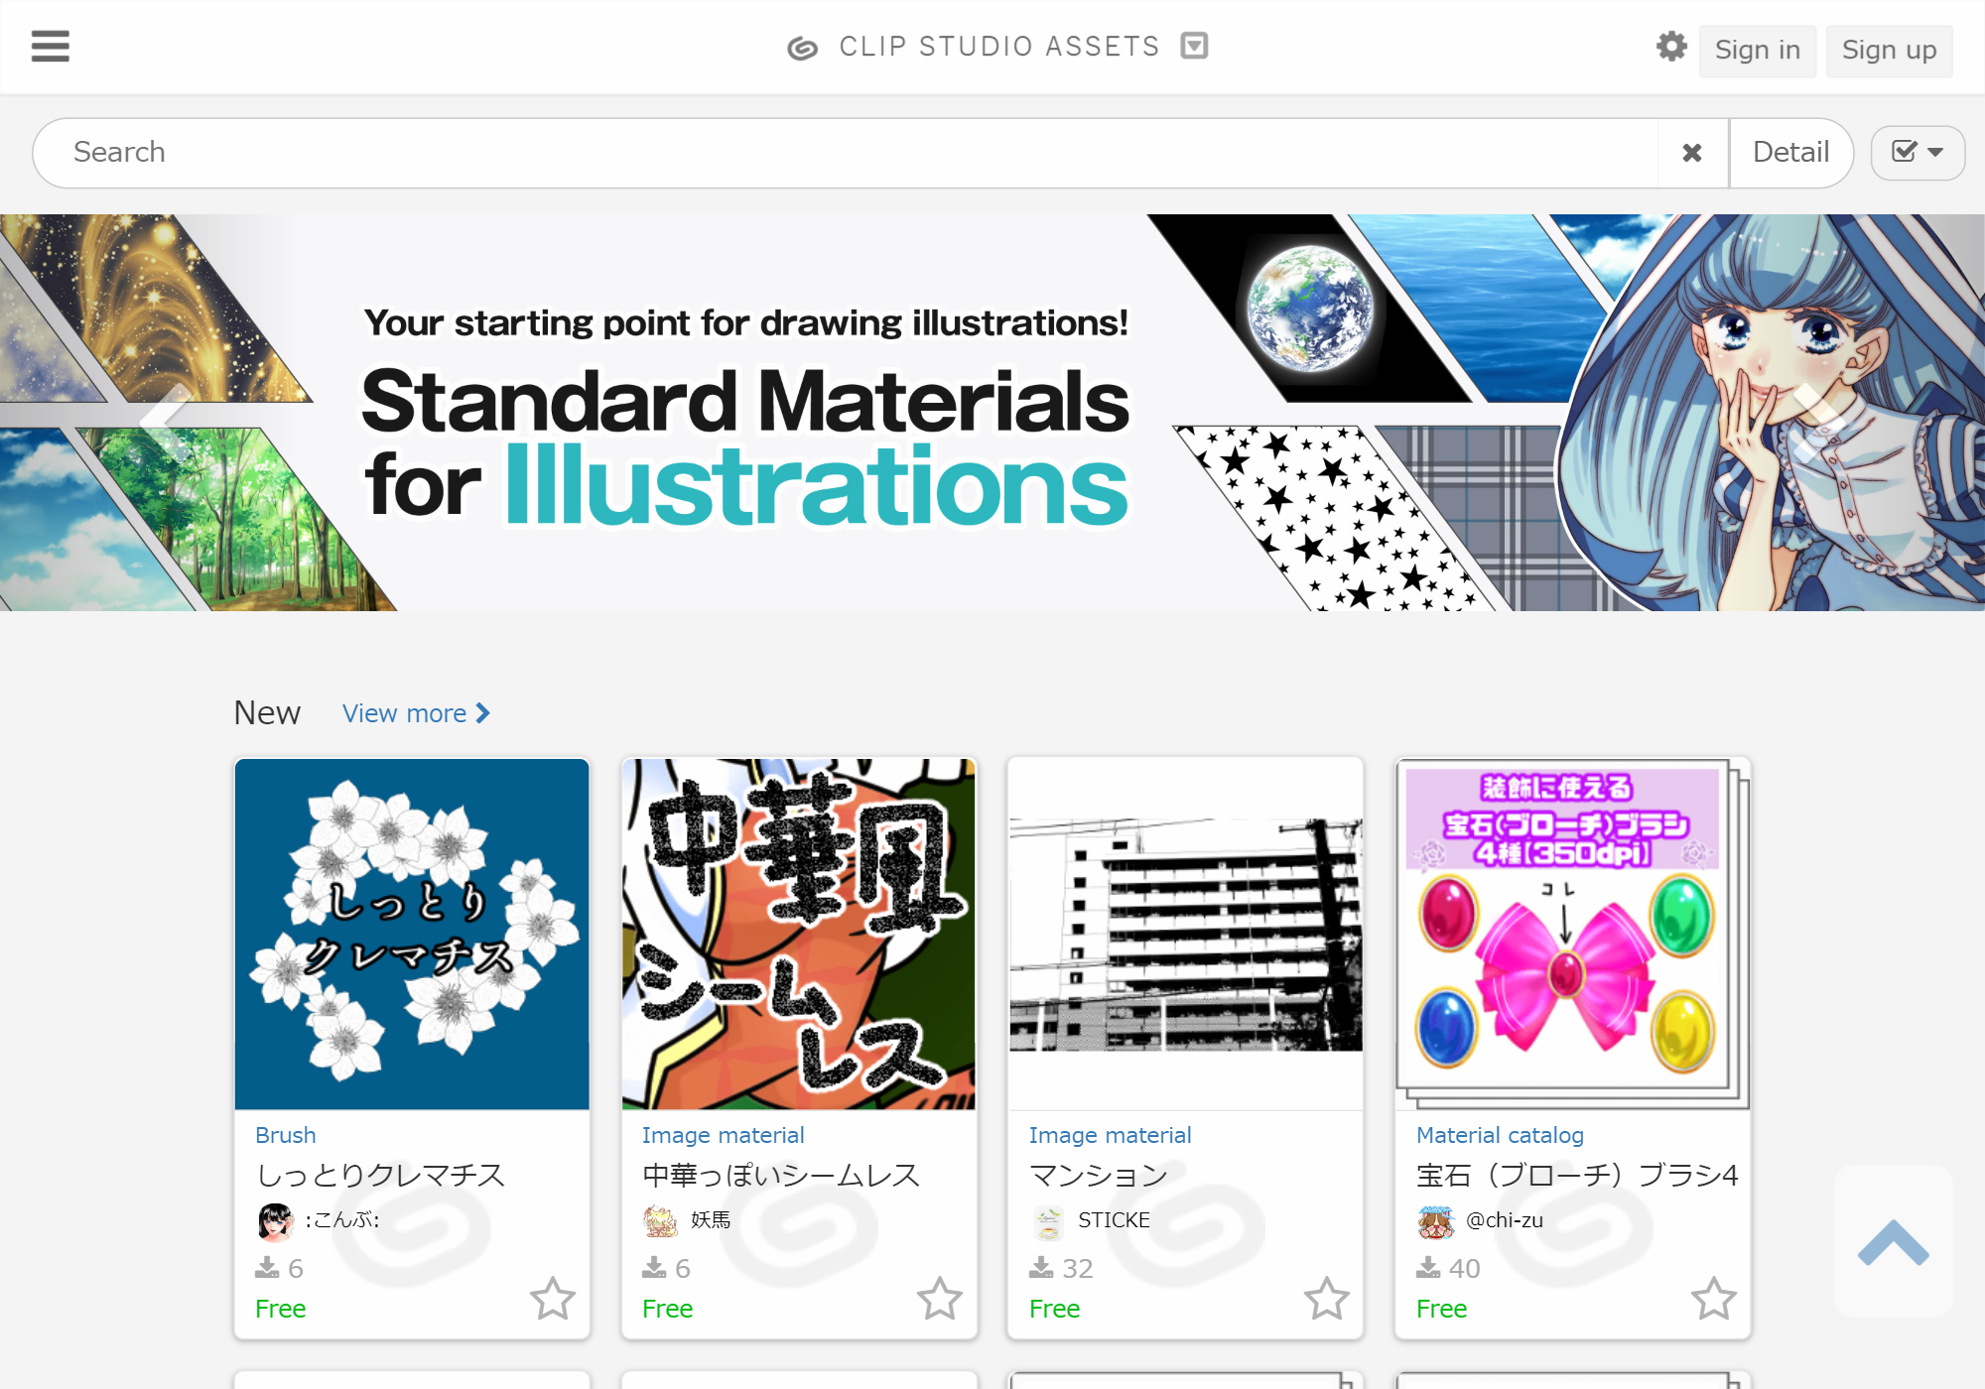The image size is (1985, 1389).
Task: Open the settings gear icon
Action: tap(1671, 47)
